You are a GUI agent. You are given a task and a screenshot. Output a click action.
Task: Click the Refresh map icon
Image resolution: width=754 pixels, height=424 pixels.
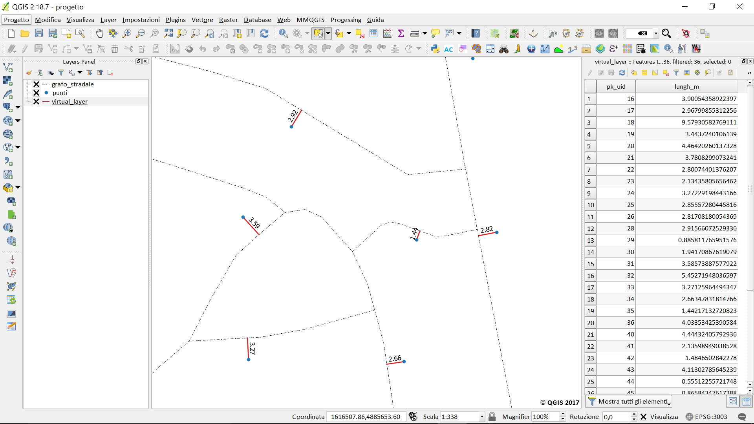point(264,34)
